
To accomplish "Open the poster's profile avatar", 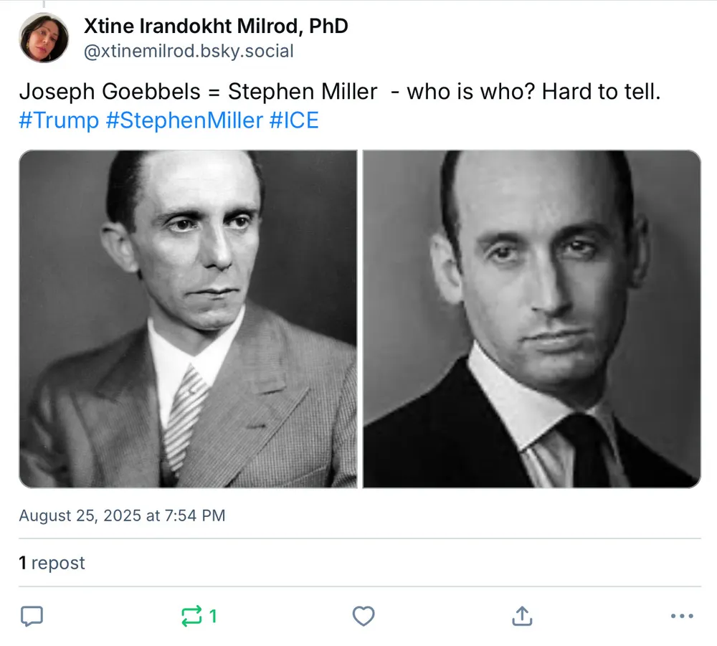I will coord(44,38).
